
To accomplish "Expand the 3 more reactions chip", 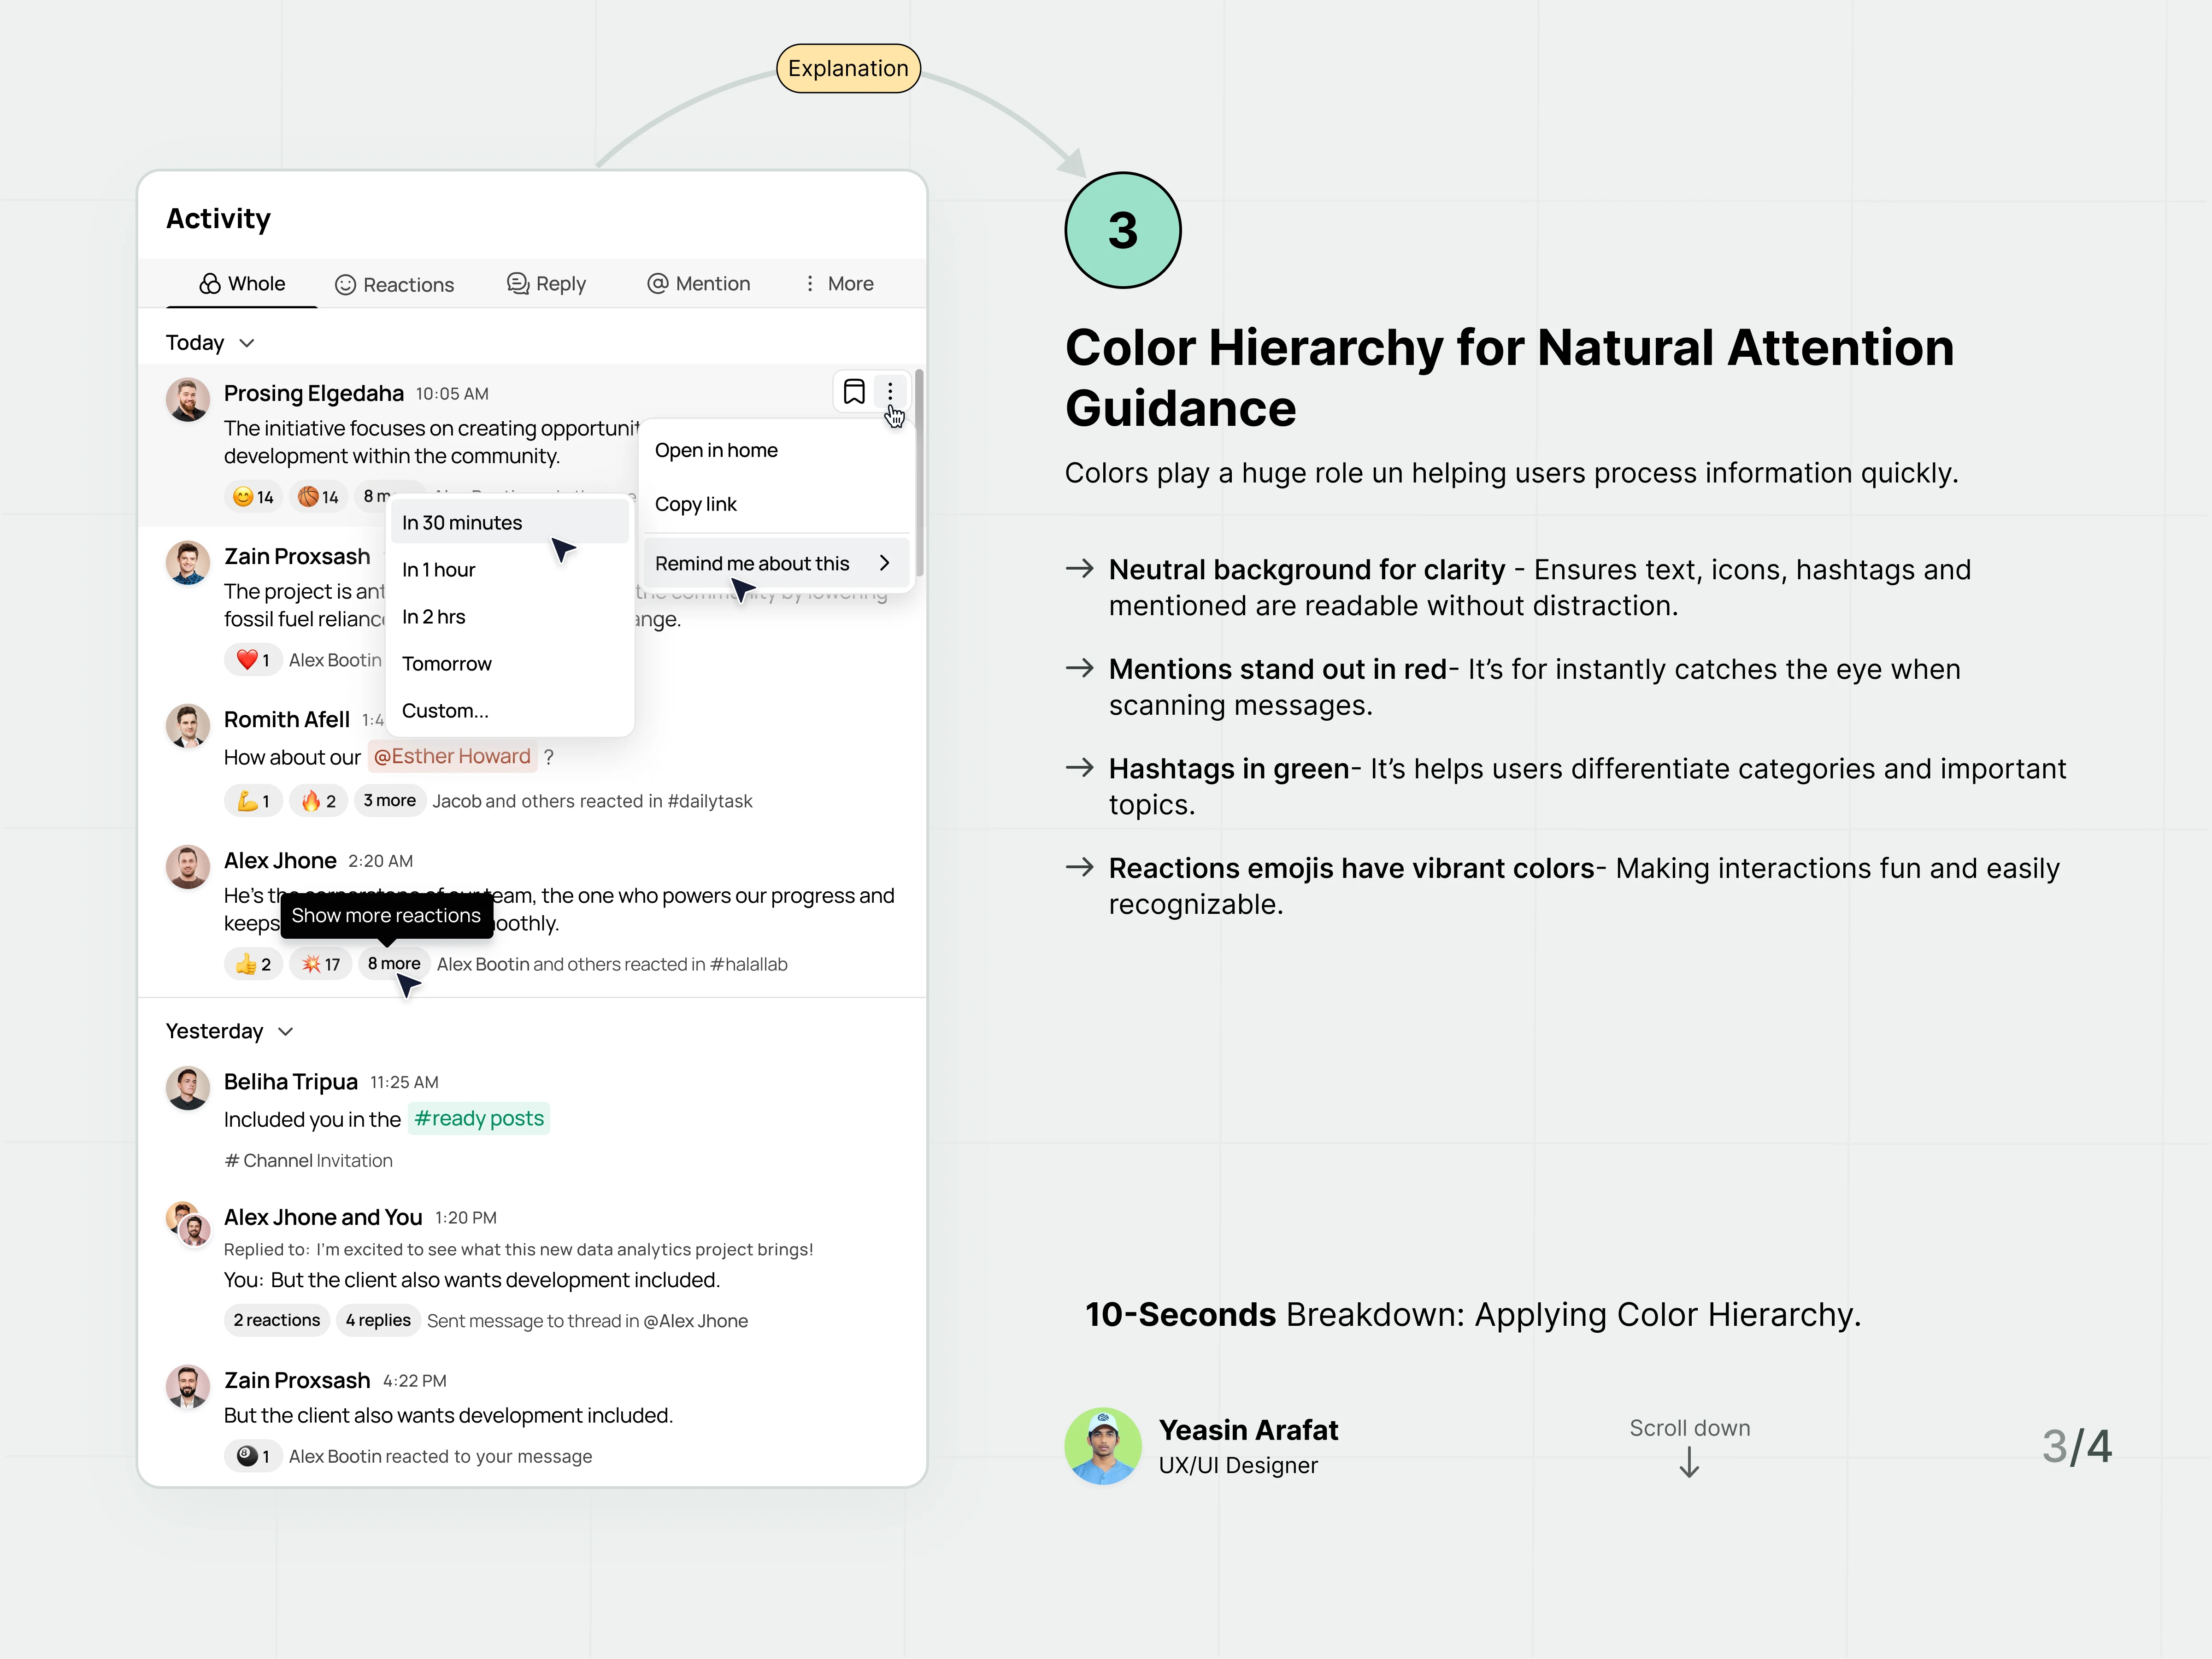I will click(x=389, y=801).
